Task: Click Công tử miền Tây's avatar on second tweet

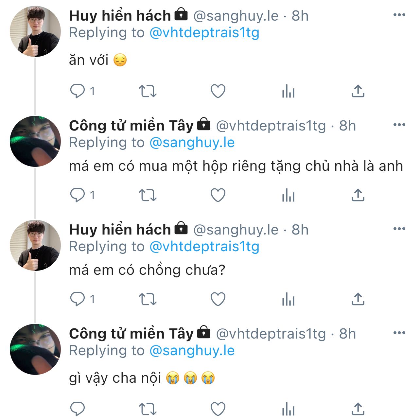Action: (35, 141)
